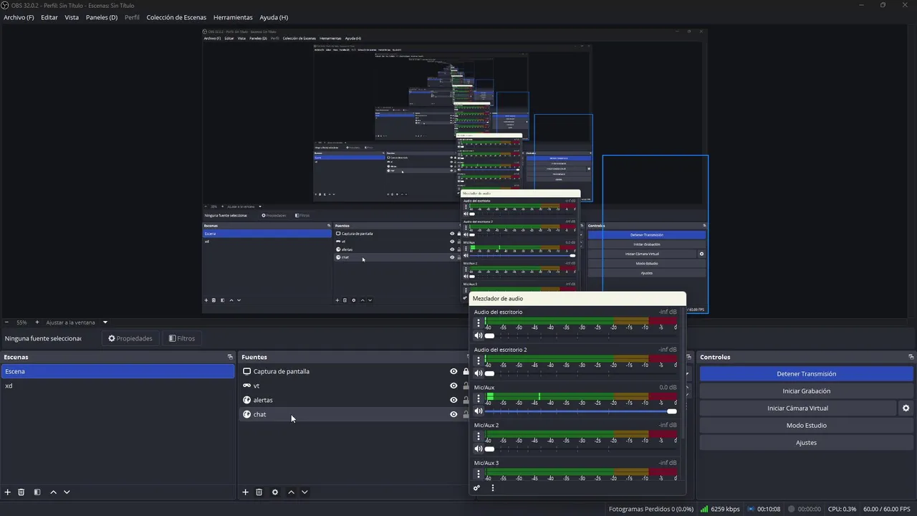917x516 pixels.
Task: Toggle visibility of the vt source
Action: 453,386
